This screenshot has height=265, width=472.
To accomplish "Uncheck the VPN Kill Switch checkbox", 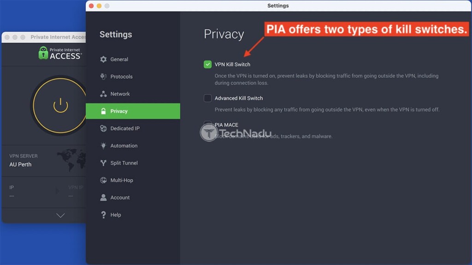I will tap(207, 64).
